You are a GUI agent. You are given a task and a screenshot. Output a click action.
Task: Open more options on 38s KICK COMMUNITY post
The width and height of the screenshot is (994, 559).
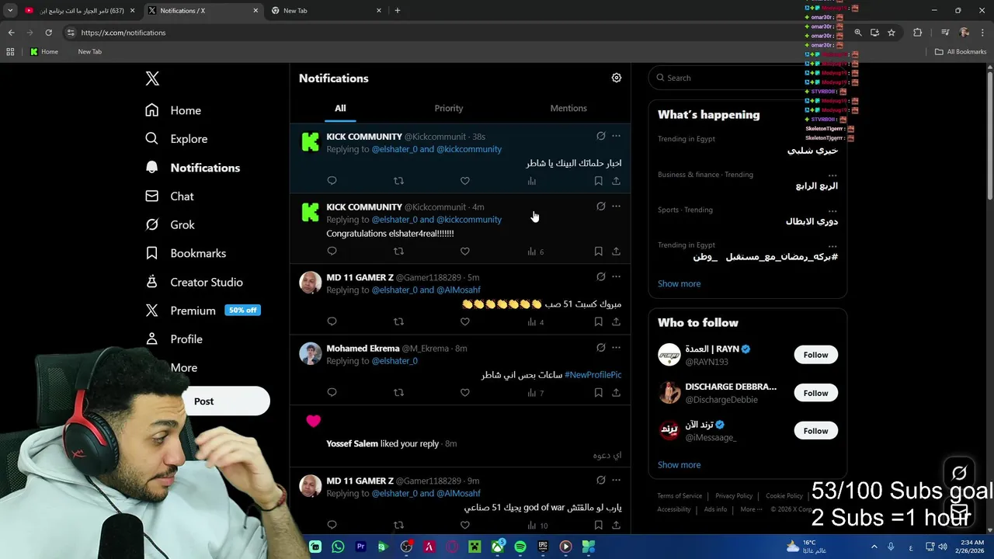(616, 136)
